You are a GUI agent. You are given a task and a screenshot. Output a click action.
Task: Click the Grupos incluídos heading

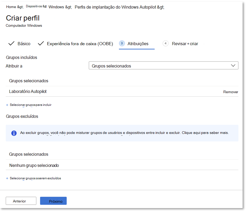click(x=22, y=58)
